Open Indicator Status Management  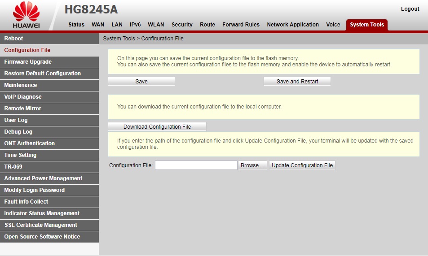pyautogui.click(x=49, y=213)
